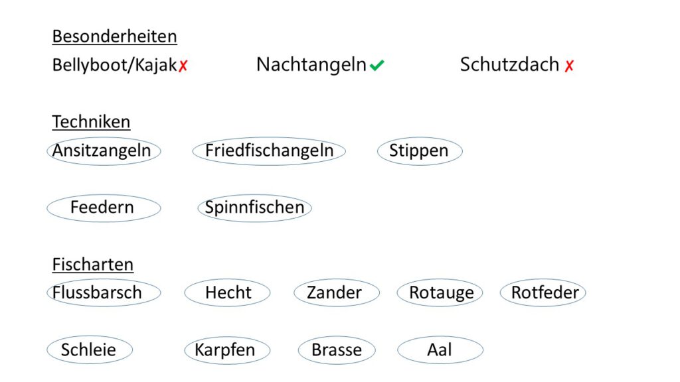
Task: Click the green checkmark beside Nachtangeln
Action: 377,65
